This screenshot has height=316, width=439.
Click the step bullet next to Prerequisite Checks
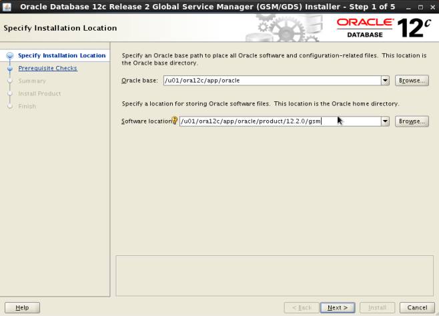[x=10, y=68]
